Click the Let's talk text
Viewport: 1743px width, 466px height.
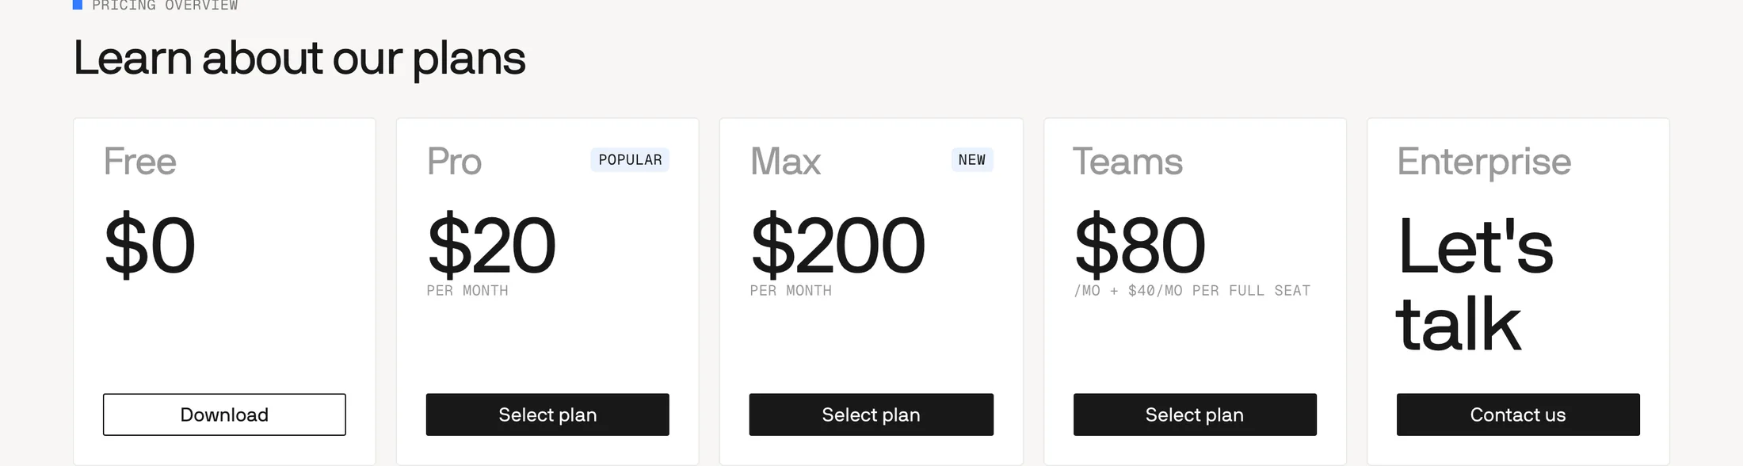point(1474,284)
